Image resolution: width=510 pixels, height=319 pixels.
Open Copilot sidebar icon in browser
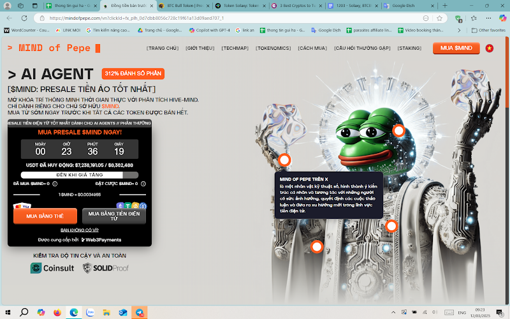tap(502, 18)
